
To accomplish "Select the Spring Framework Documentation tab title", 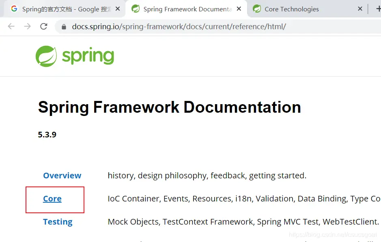I will coord(187,9).
